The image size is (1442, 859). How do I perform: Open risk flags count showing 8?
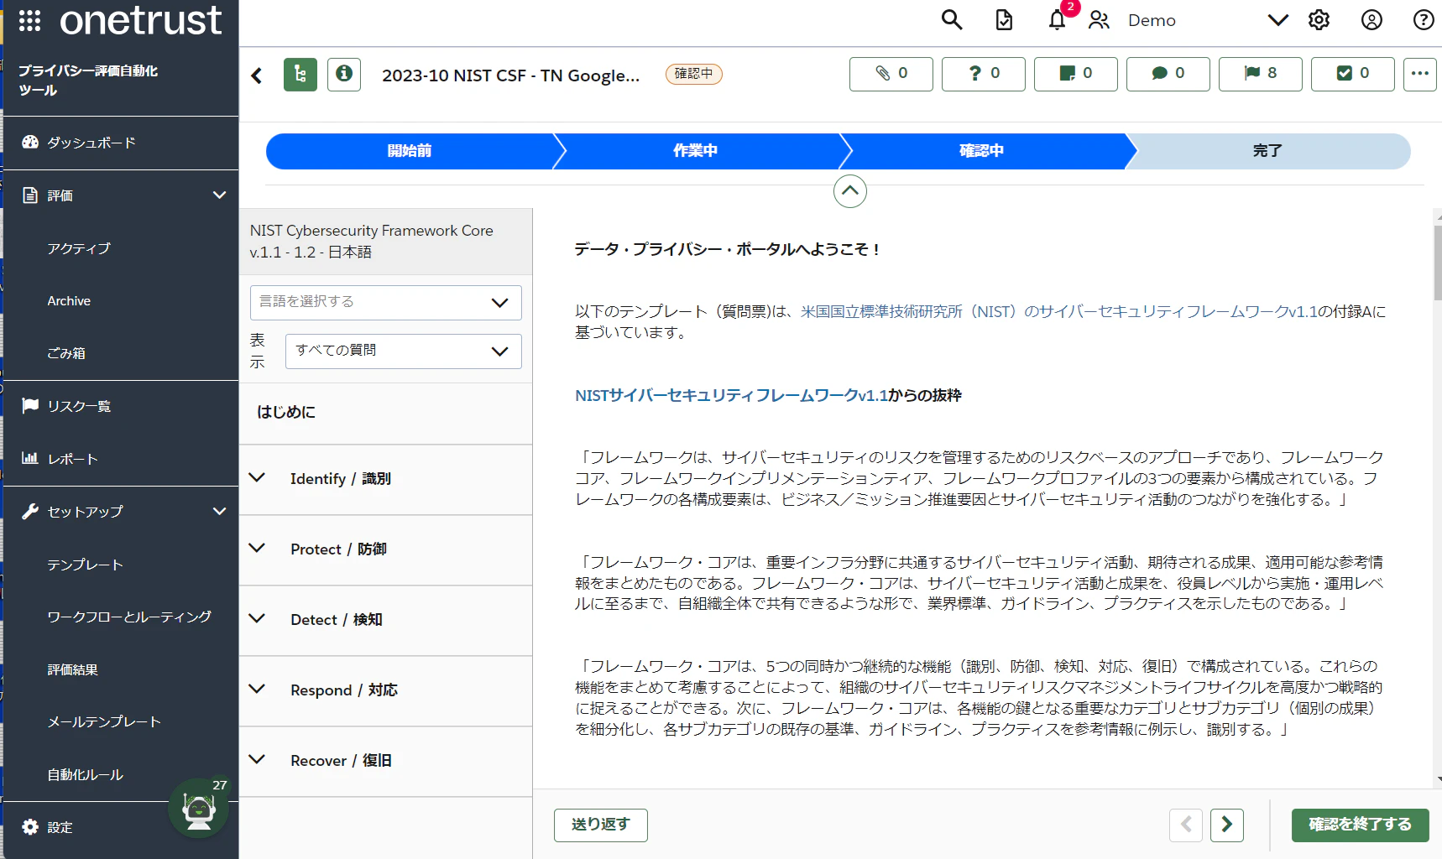click(1261, 74)
